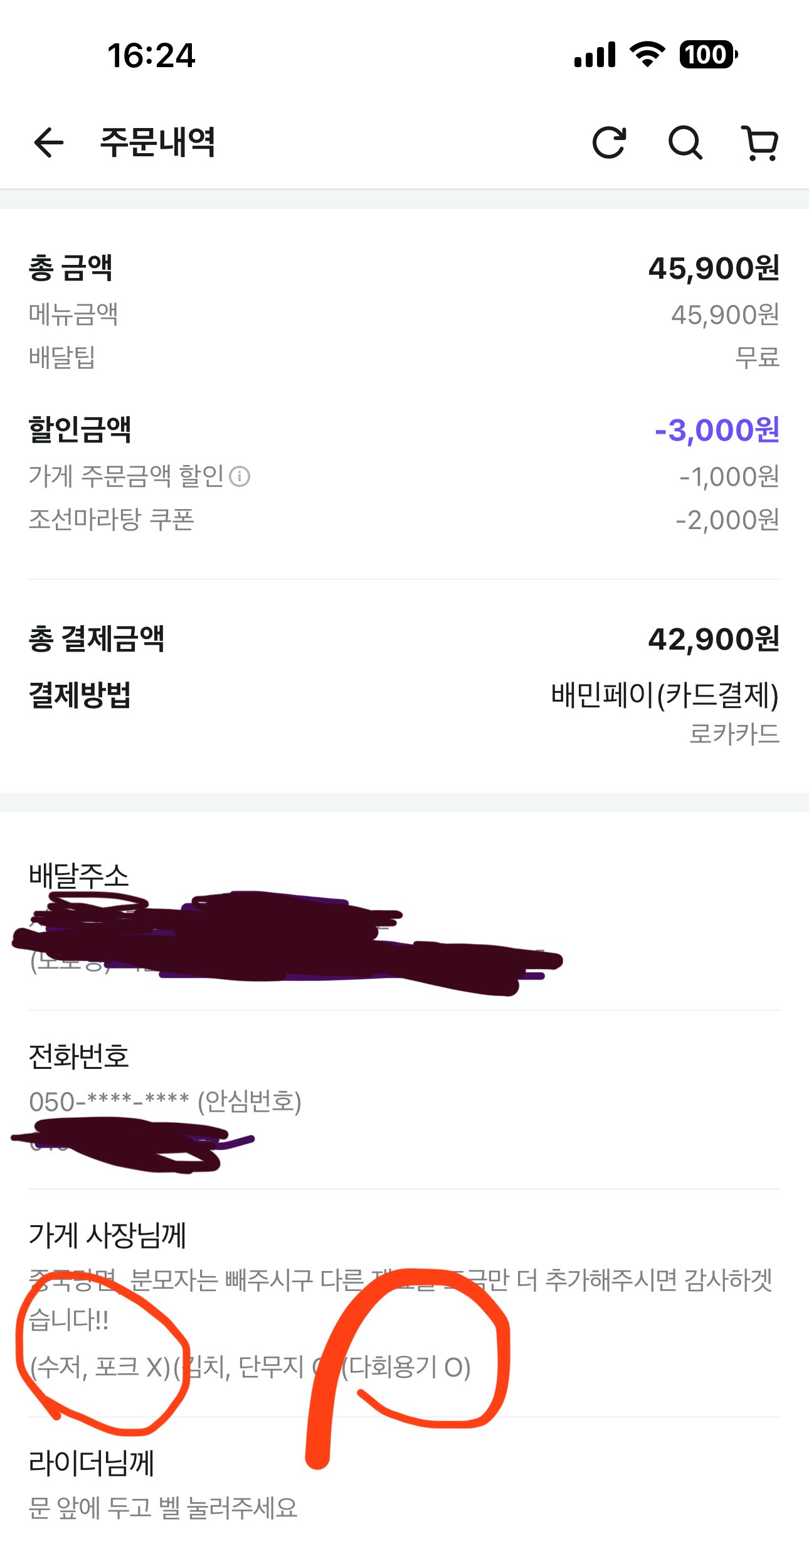809x1561 pixels.
Task: Tap the 다회용기 O option text
Action: 408,1366
